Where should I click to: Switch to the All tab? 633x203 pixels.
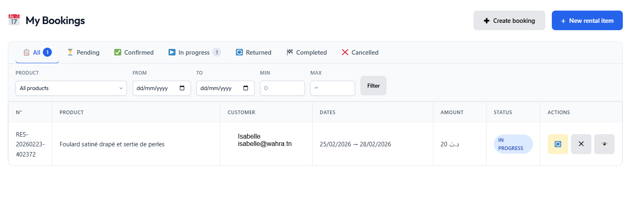38,52
